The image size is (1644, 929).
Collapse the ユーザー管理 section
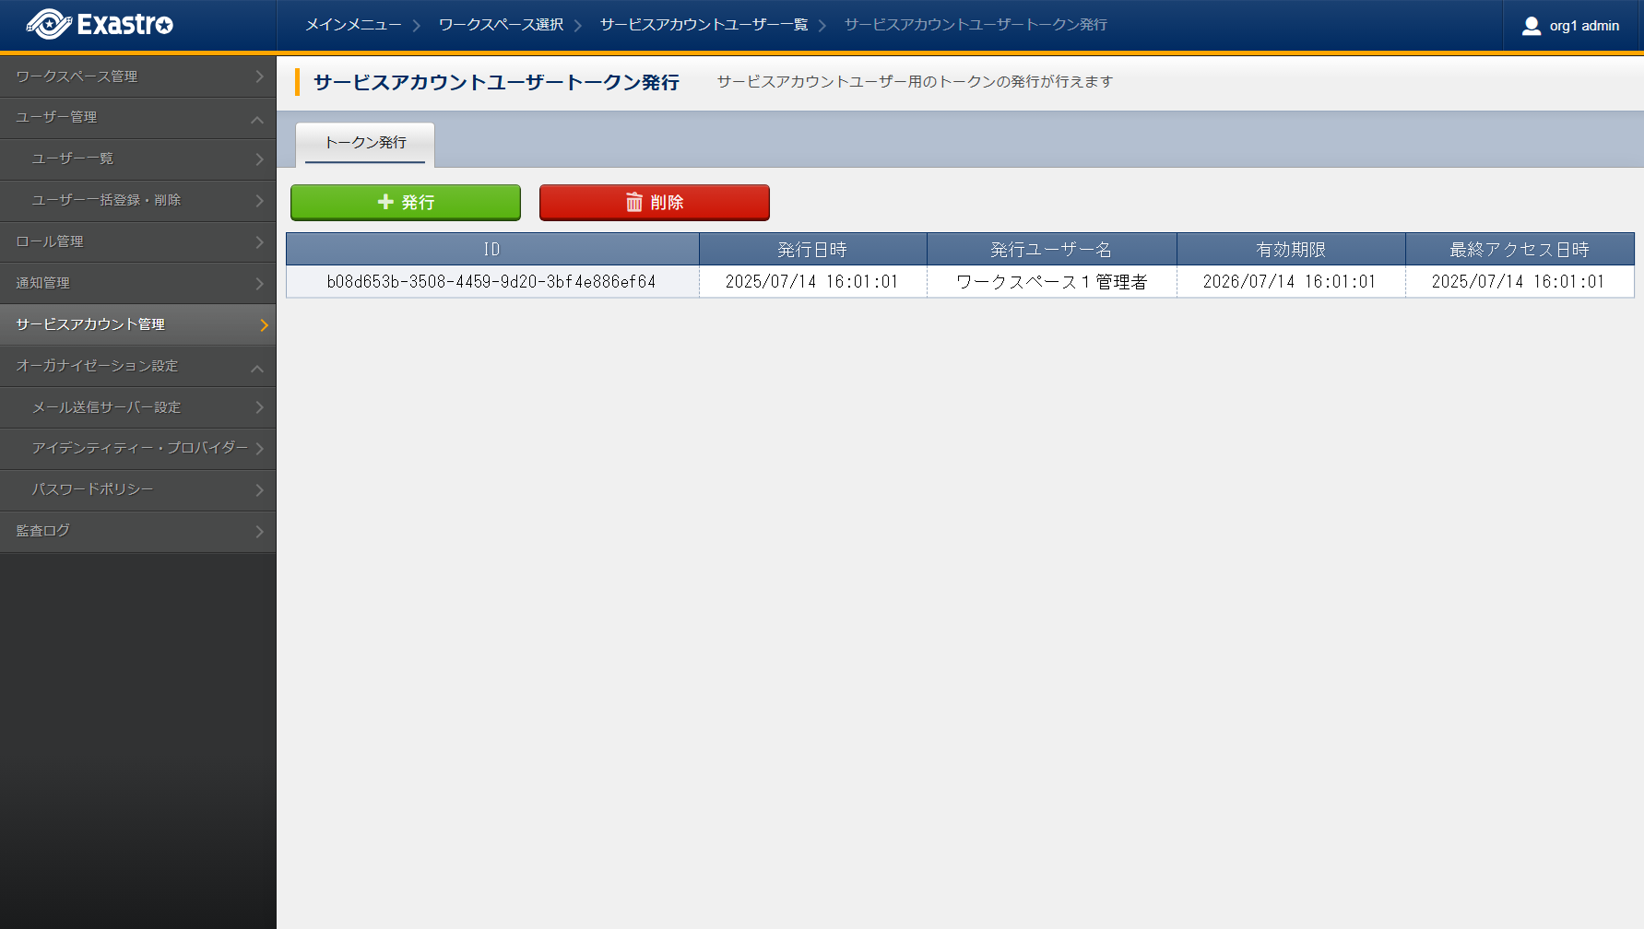tap(257, 119)
